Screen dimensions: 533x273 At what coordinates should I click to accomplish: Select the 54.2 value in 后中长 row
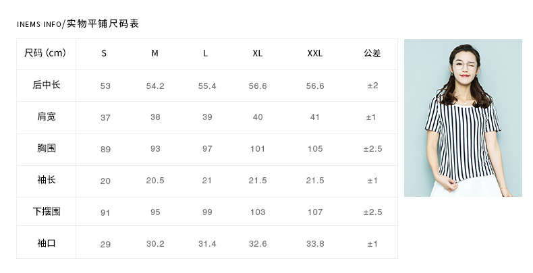coord(155,86)
